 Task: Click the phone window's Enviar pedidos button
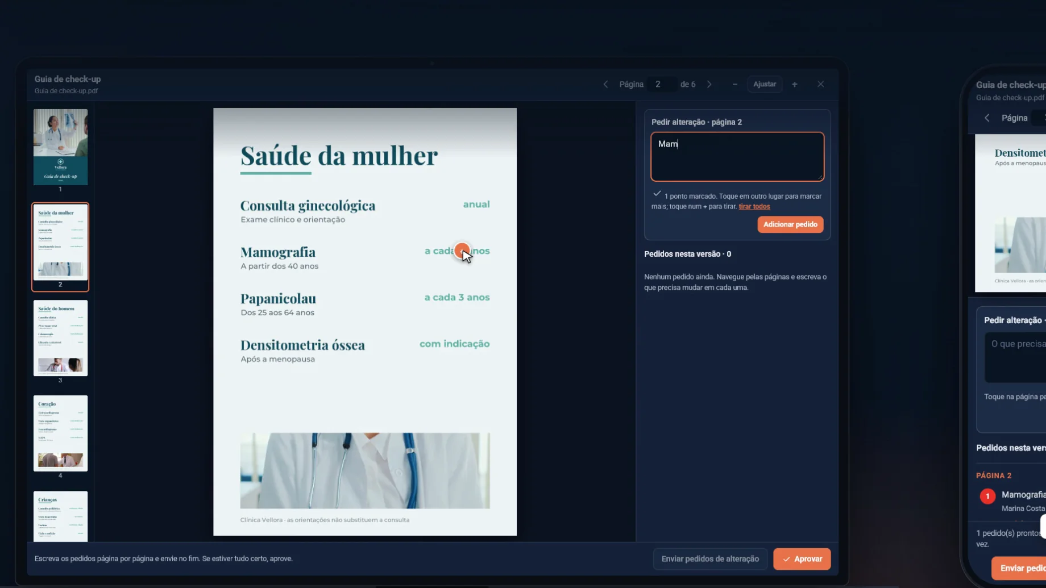pyautogui.click(x=1019, y=568)
